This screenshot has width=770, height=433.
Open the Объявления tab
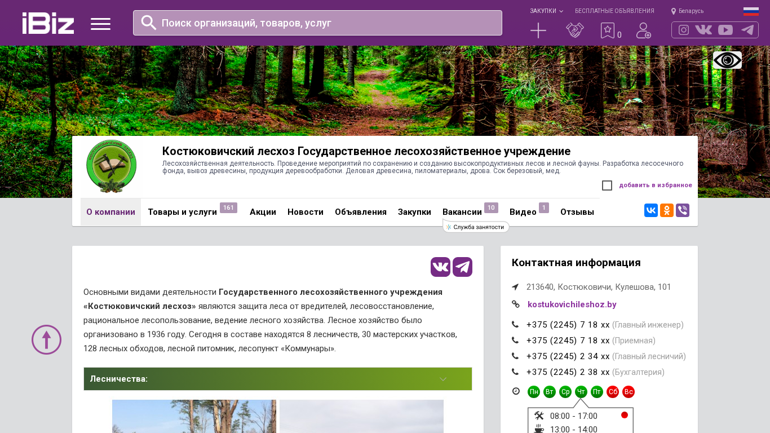[x=361, y=212]
